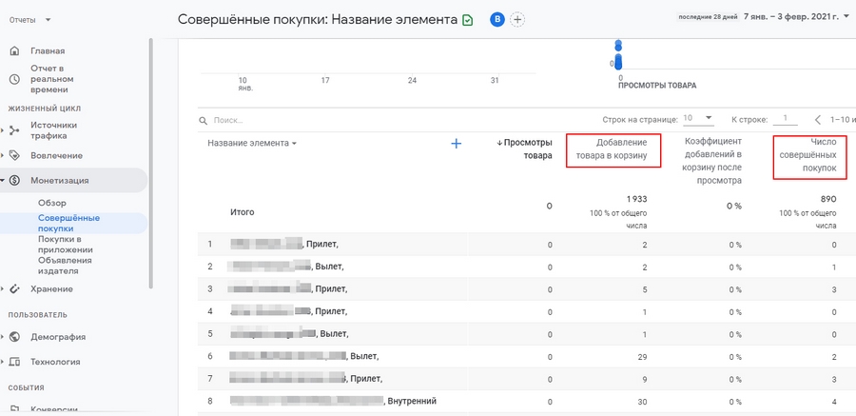Image resolution: width=856 pixels, height=416 pixels.
Task: Open rows per page dropdown
Action: tap(698, 119)
